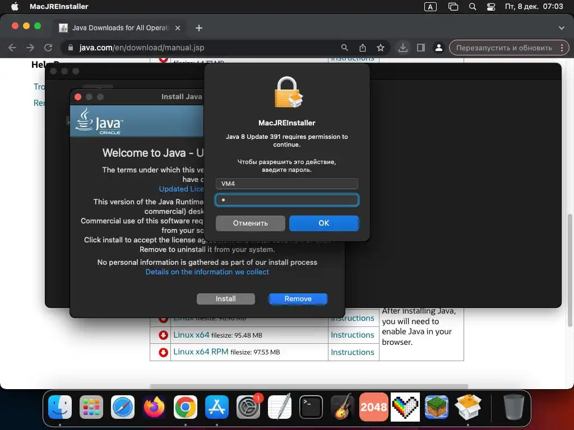Select Java Downloads for All Operating Systems tab
This screenshot has height=430, width=574.
121,28
